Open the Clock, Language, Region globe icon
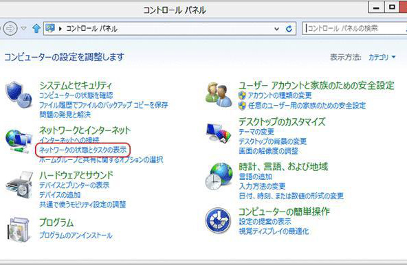 coord(219,176)
